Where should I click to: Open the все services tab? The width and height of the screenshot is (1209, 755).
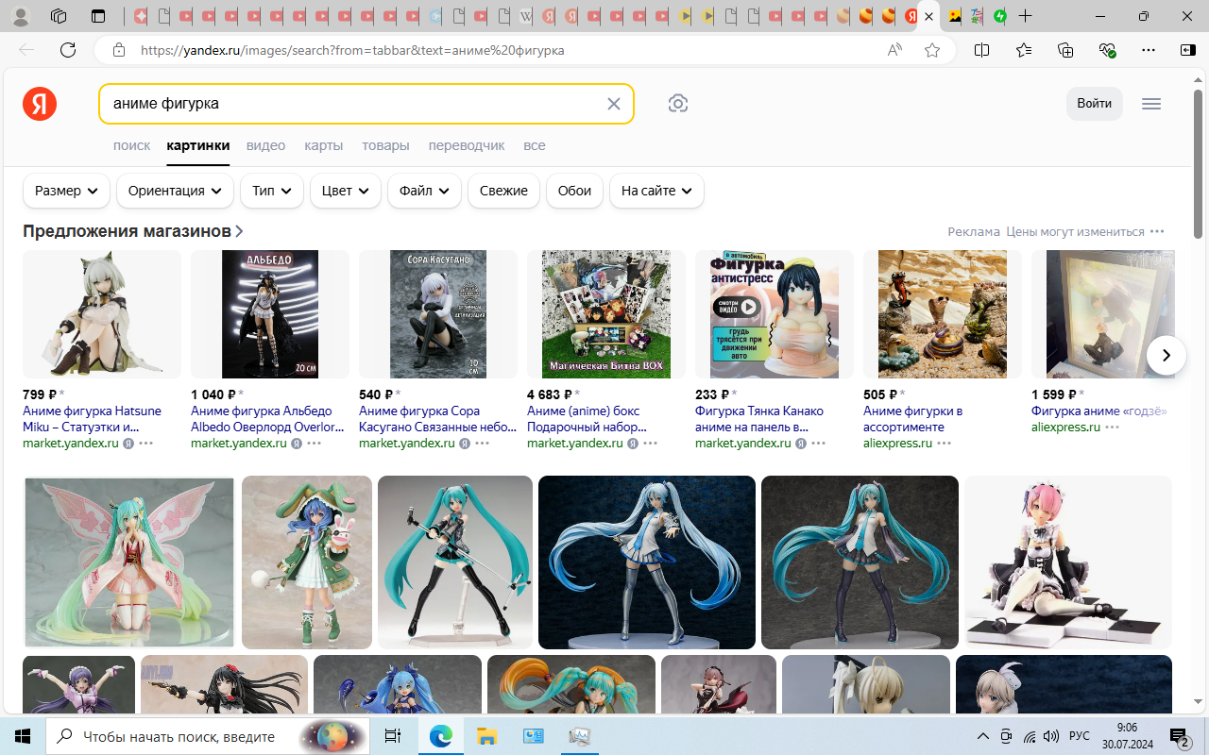[x=535, y=145]
